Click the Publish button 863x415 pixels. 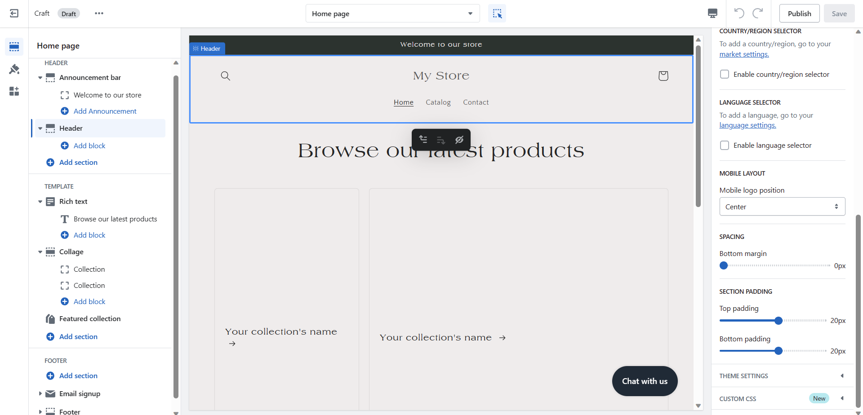(x=800, y=13)
